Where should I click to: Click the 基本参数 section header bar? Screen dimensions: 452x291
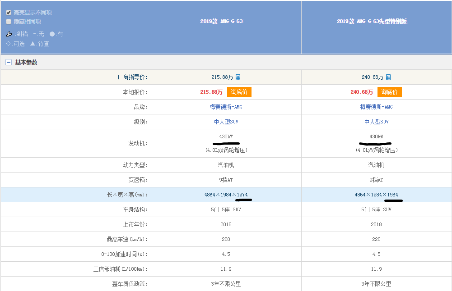(x=26, y=62)
